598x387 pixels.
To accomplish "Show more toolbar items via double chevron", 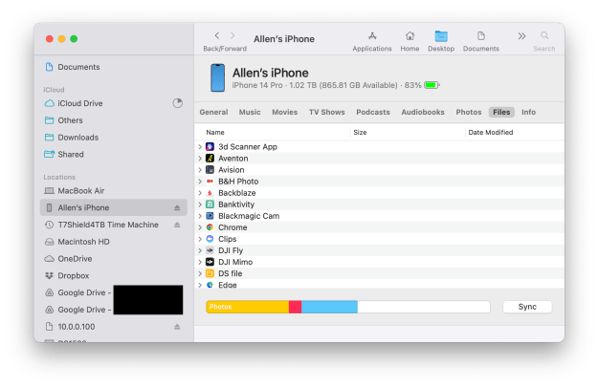I will (x=521, y=36).
